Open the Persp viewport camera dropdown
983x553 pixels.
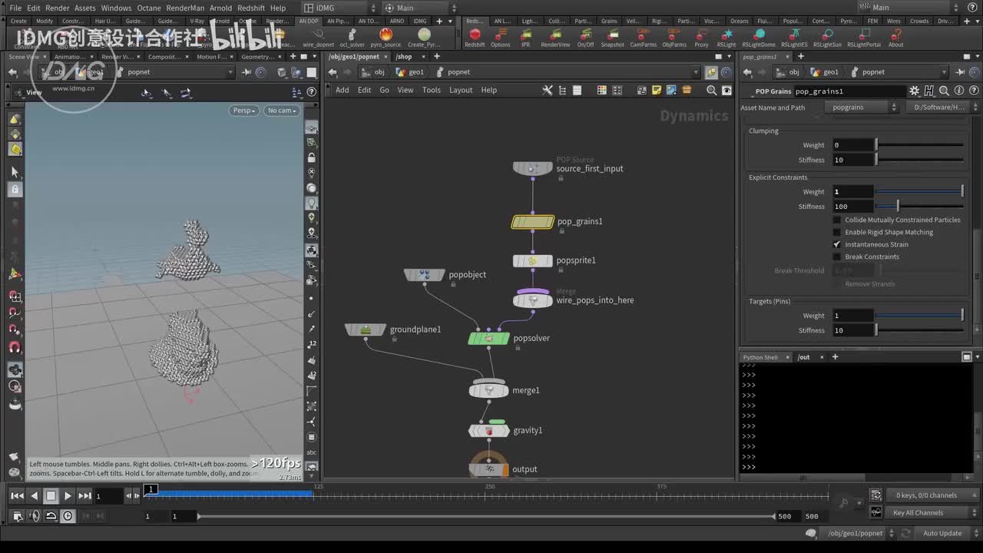click(243, 111)
